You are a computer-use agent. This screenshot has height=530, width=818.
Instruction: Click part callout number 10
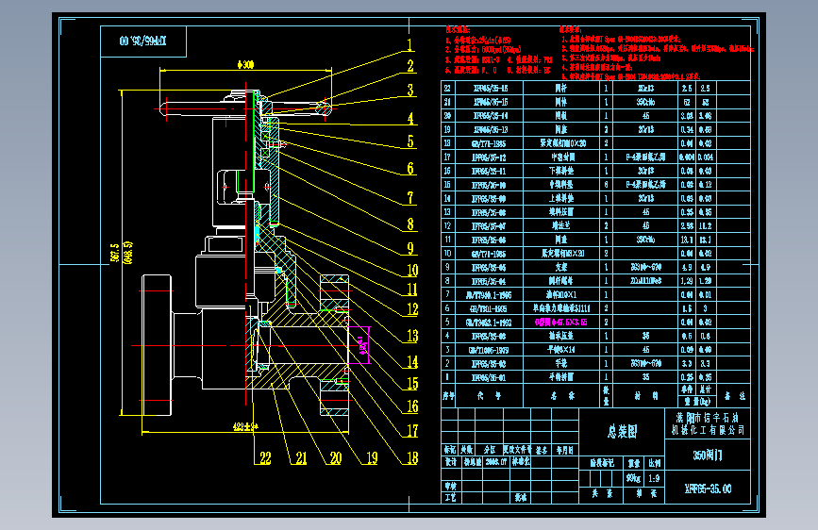click(x=412, y=270)
